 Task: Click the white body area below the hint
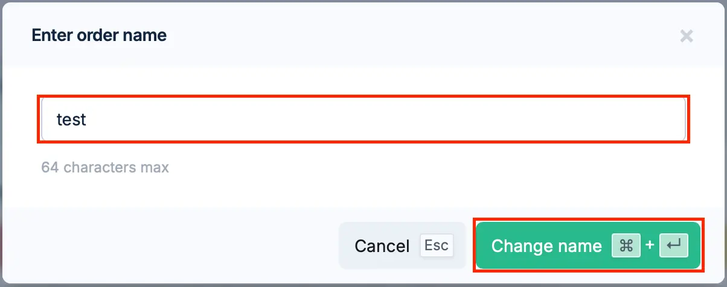click(x=363, y=192)
